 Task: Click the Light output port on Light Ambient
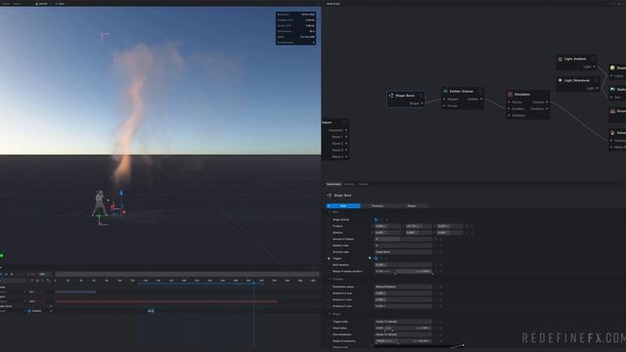click(x=594, y=66)
